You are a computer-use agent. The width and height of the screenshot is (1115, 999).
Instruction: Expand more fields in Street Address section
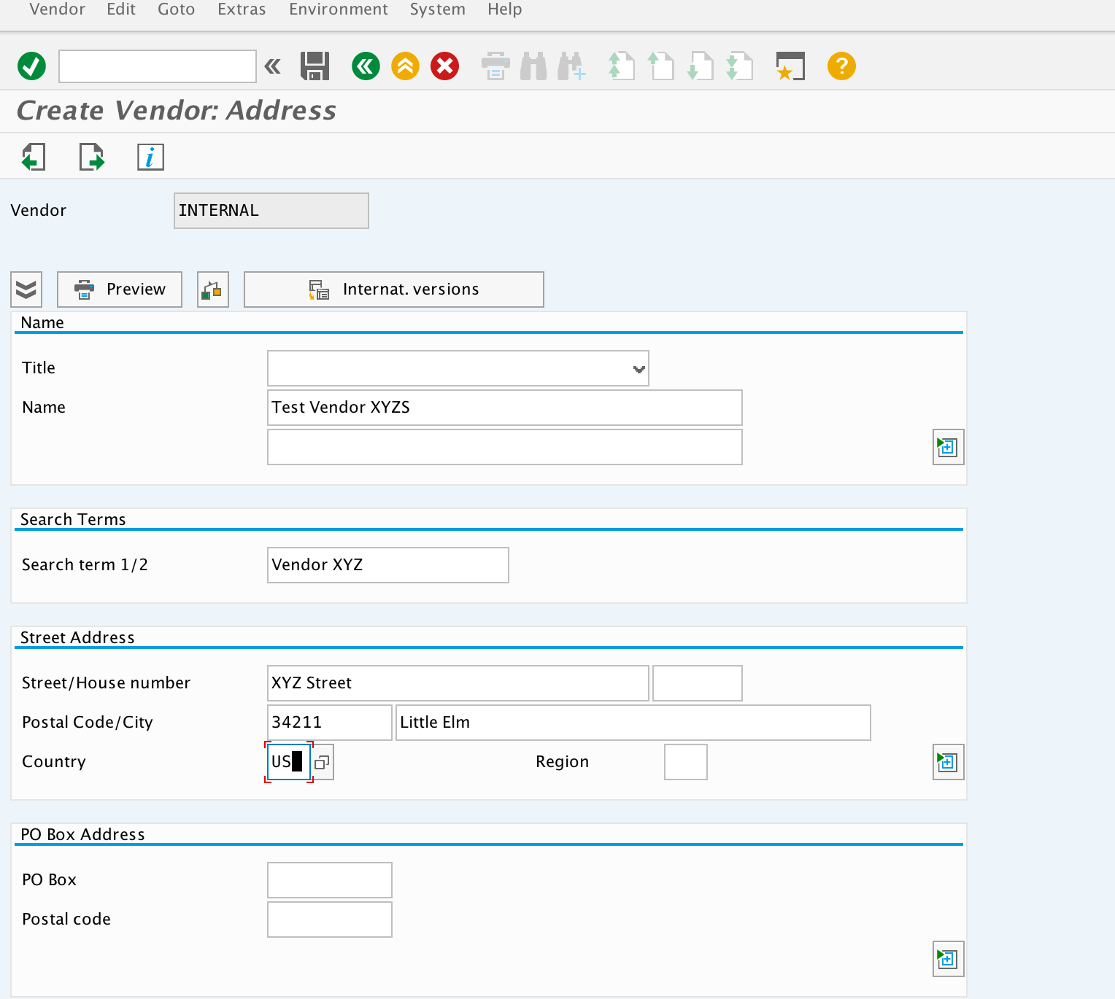(x=948, y=762)
